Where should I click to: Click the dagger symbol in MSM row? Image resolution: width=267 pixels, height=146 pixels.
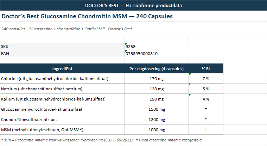[x=206, y=129]
